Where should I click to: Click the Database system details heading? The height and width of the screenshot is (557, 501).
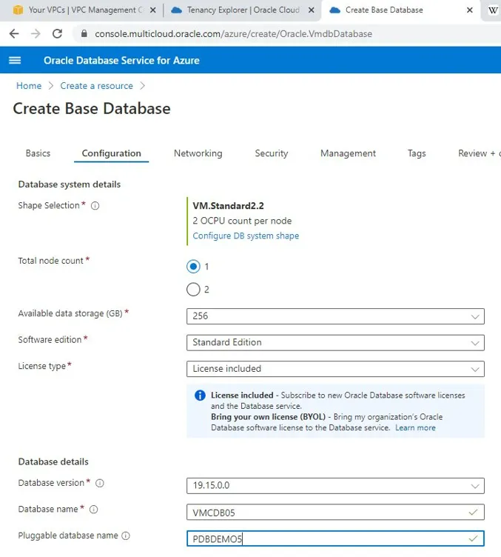[x=69, y=184]
